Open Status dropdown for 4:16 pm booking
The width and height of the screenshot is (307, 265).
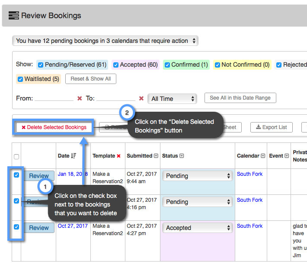197,202
